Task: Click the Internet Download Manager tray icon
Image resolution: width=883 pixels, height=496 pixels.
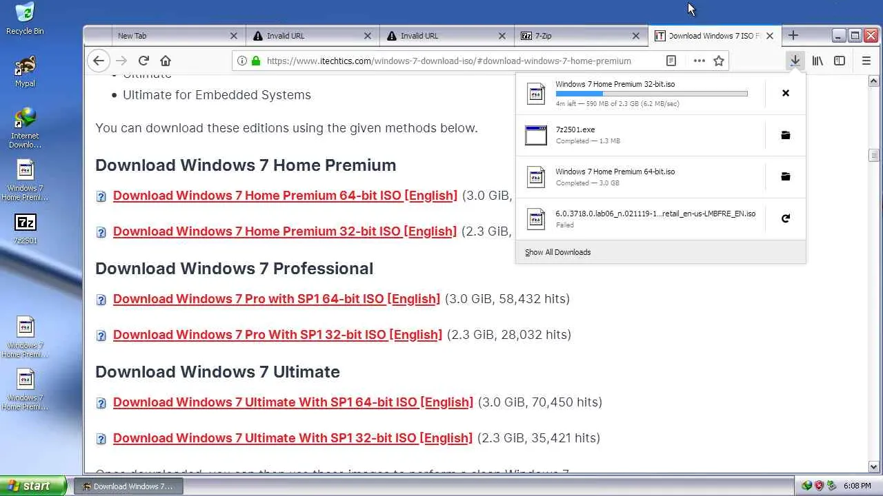Action: point(806,486)
